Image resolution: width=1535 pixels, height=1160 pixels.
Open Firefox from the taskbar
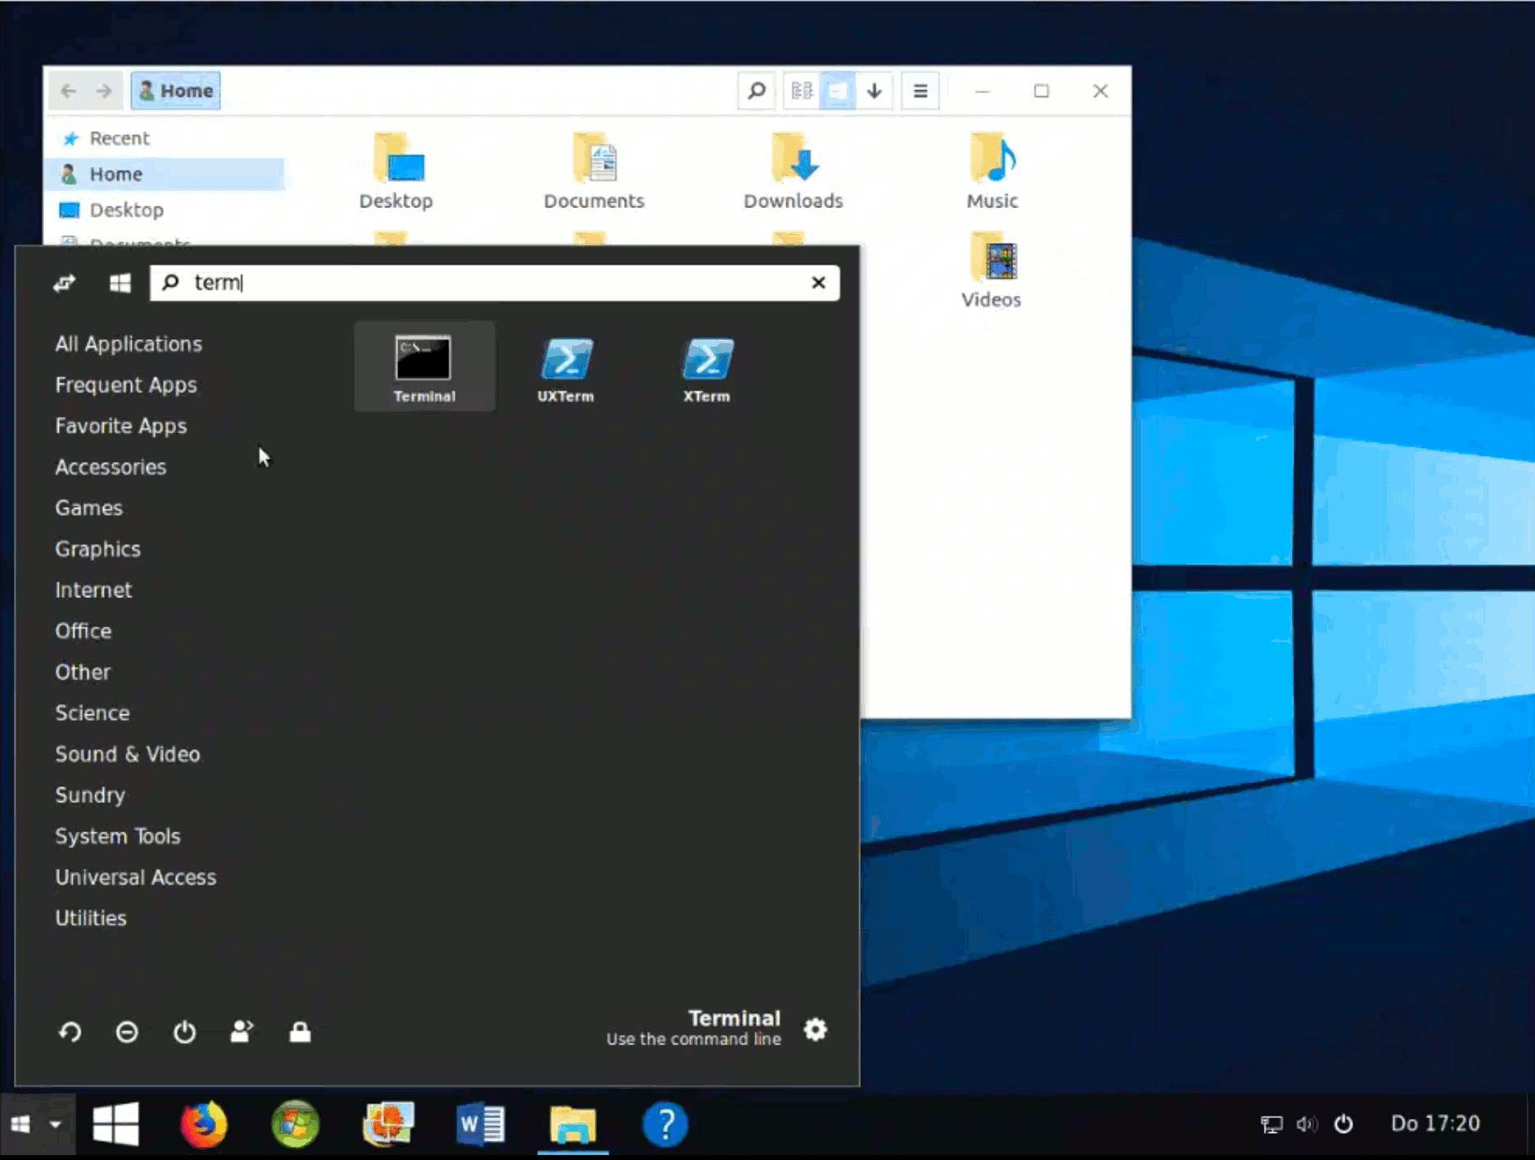(x=203, y=1124)
